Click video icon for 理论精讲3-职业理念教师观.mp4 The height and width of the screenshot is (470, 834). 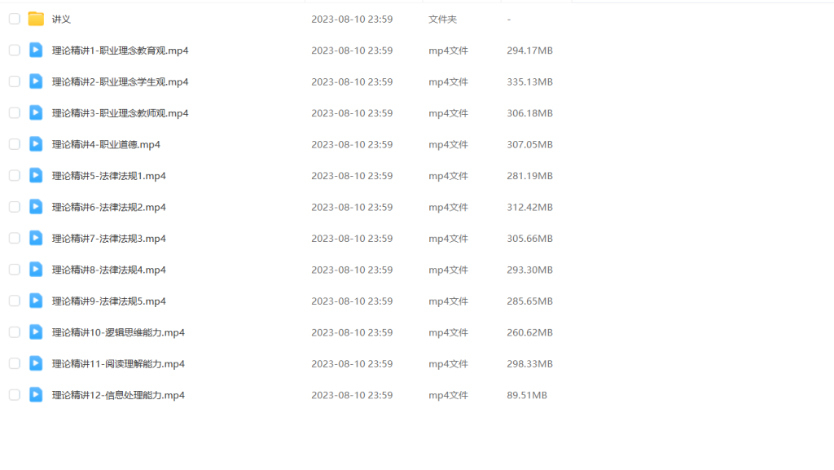coord(36,113)
